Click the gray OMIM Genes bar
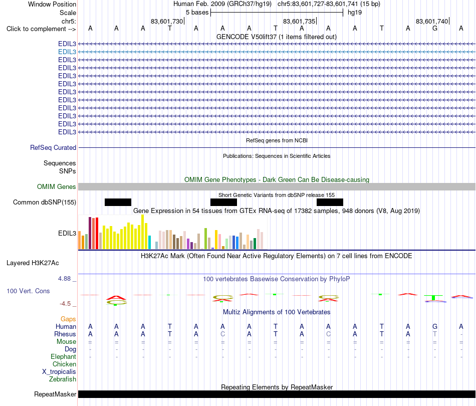 click(x=277, y=187)
